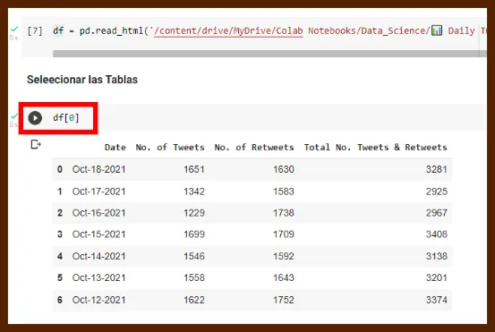
Task: Click date cell 'Oct-16-2021'
Action: pos(98,213)
